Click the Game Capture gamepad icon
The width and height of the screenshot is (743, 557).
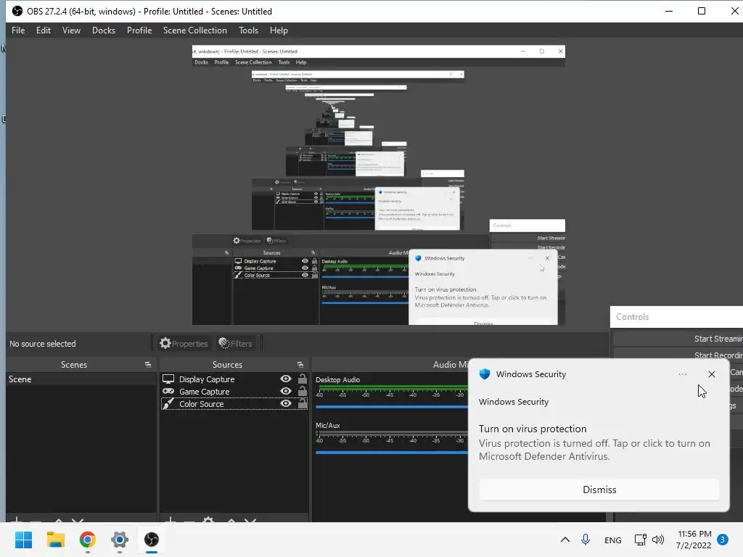168,391
